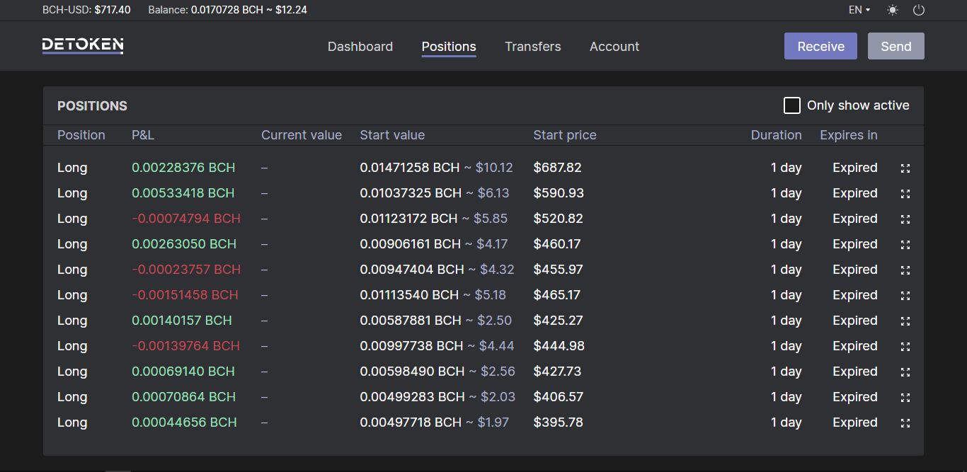The height and width of the screenshot is (472, 967).
Task: Open the Account tab
Action: (x=614, y=47)
